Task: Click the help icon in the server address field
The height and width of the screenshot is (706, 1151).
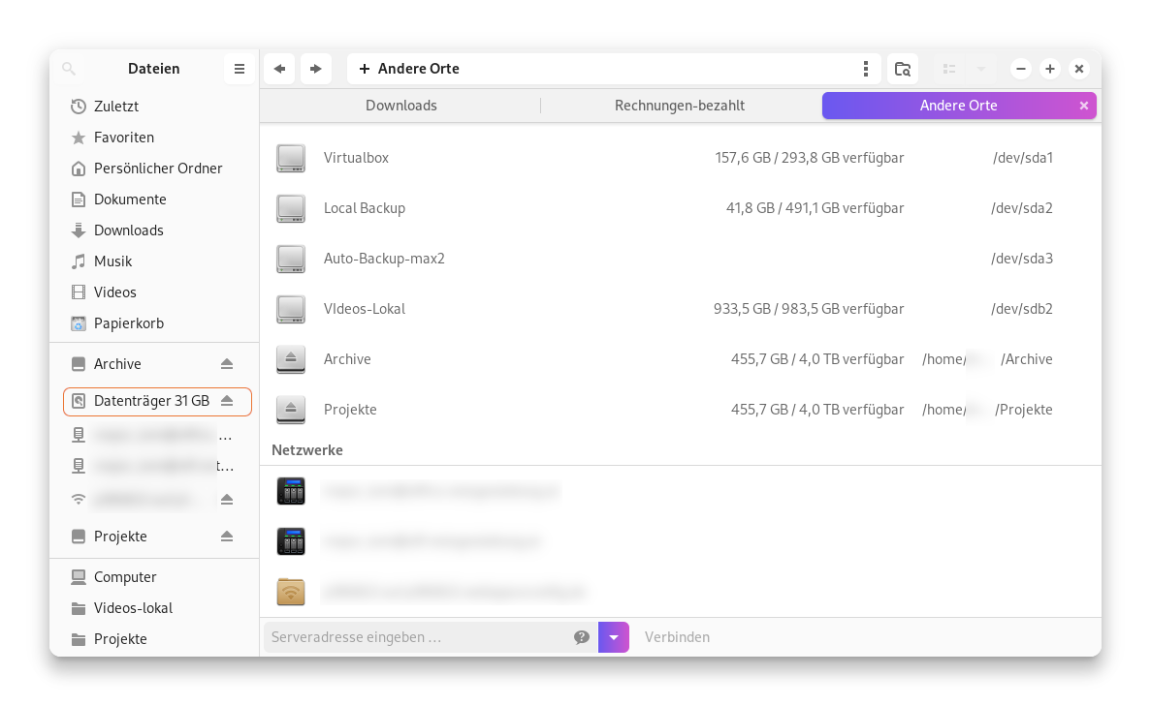Action: 582,637
